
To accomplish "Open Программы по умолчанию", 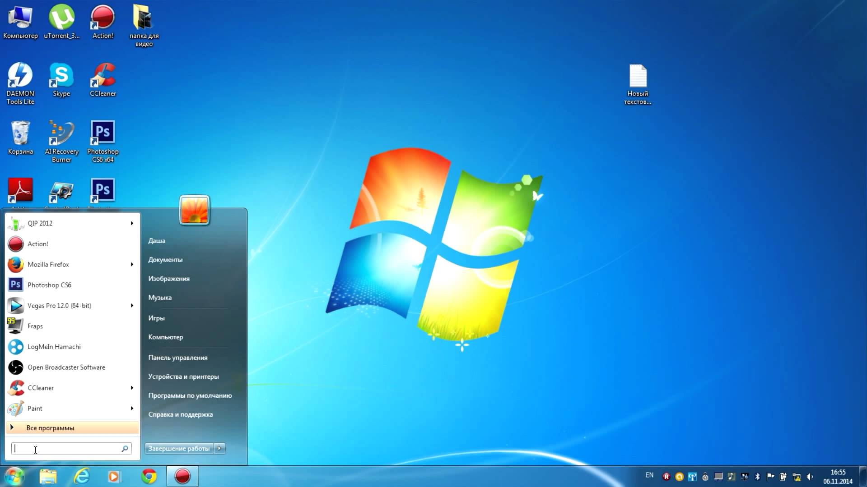I will tap(190, 395).
